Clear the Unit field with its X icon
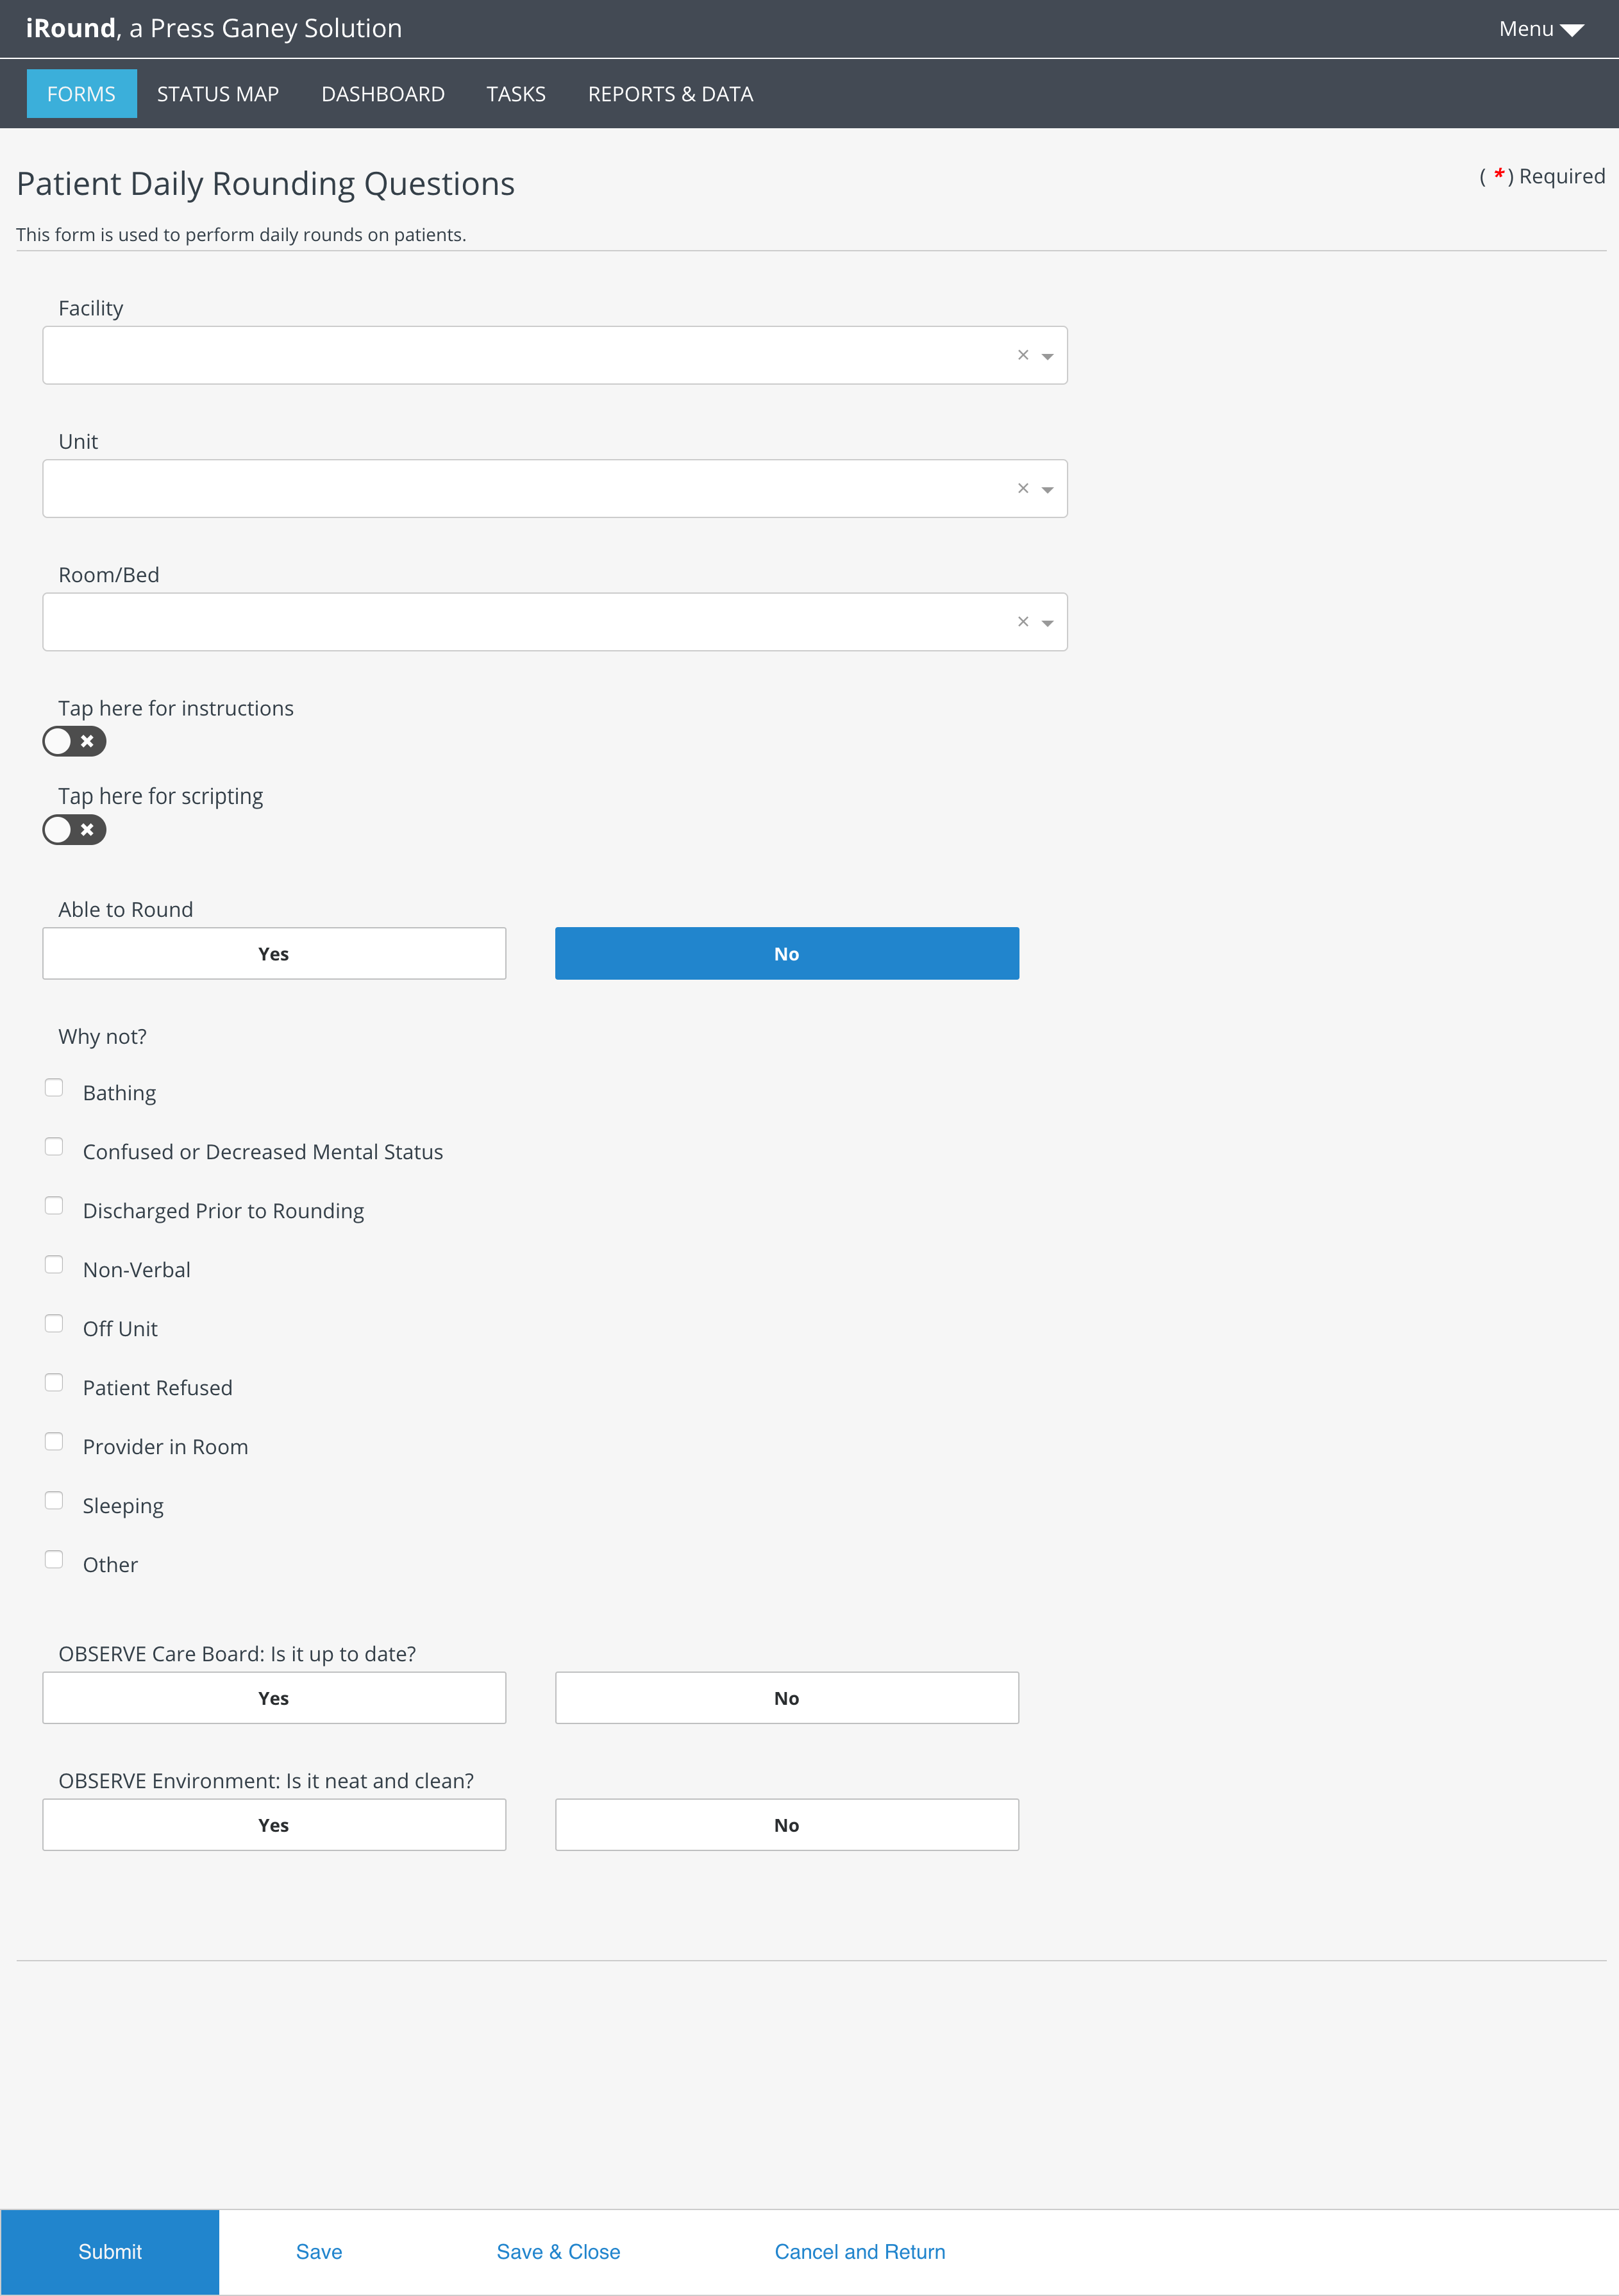 click(x=1023, y=488)
